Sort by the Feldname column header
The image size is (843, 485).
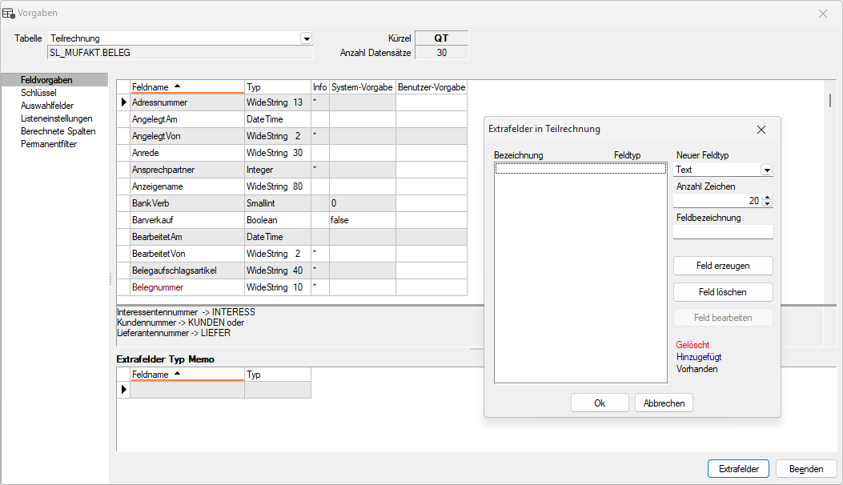tap(187, 87)
